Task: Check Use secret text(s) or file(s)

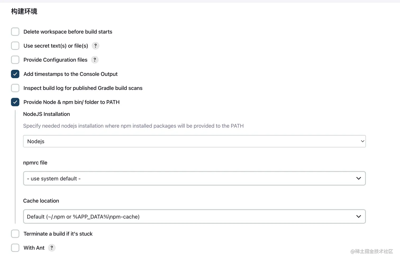Action: tap(15, 46)
